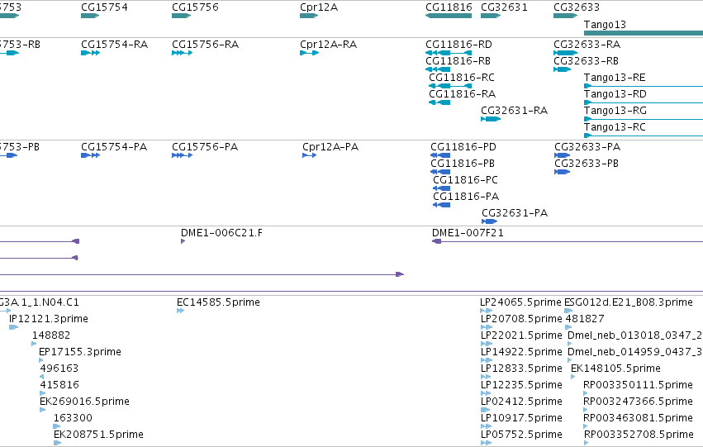The height and width of the screenshot is (447, 703).
Task: Open transcript CG15756-RA
Action: (x=206, y=45)
